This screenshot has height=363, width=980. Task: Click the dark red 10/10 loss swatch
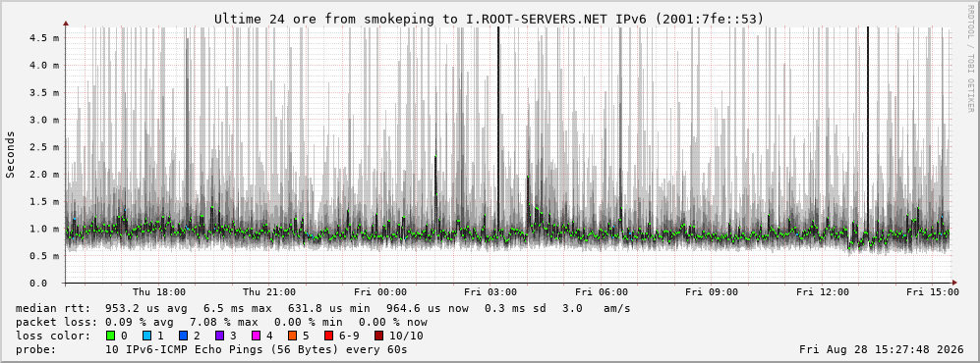tap(378, 337)
